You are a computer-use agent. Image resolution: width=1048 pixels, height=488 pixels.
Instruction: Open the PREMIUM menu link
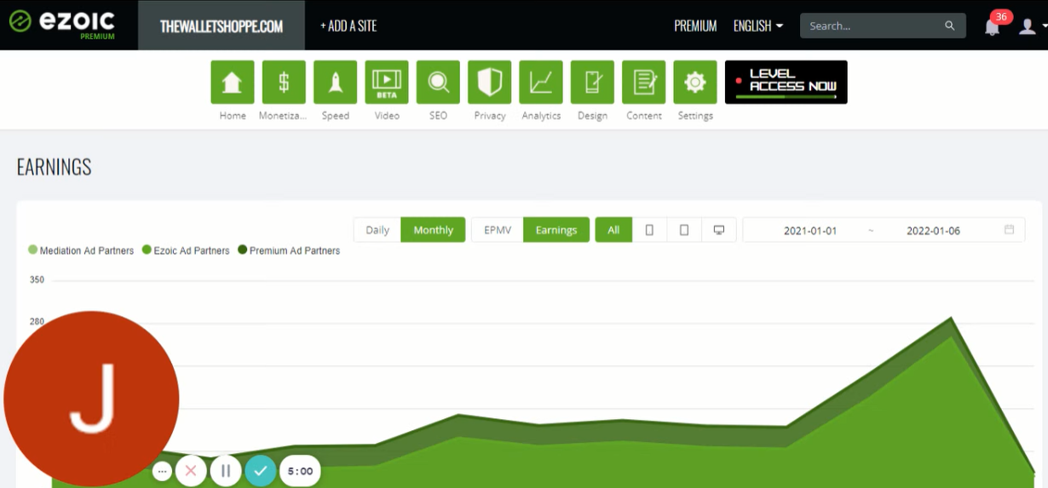click(x=695, y=26)
